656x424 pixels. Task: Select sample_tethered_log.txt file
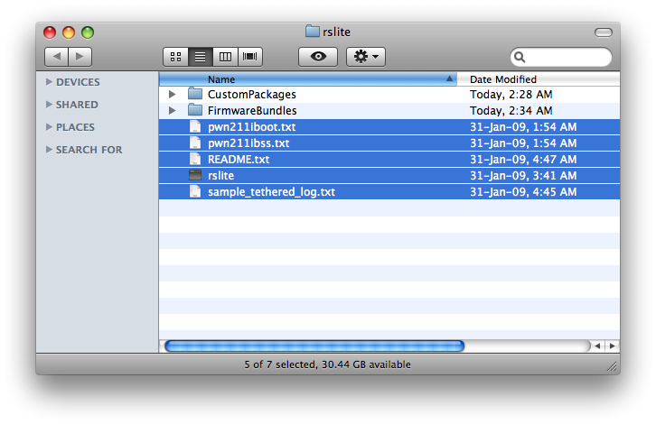[271, 192]
